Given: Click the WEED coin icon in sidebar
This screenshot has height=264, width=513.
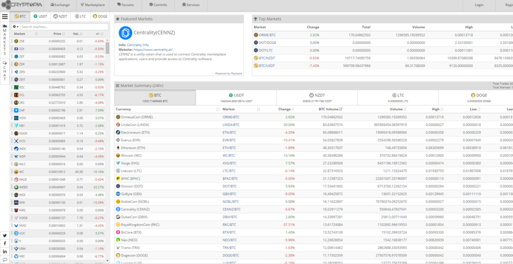Looking at the screenshot, I should tap(17, 187).
